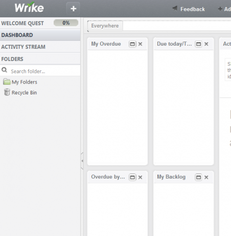Maximize the My Overdue widget

click(x=132, y=44)
